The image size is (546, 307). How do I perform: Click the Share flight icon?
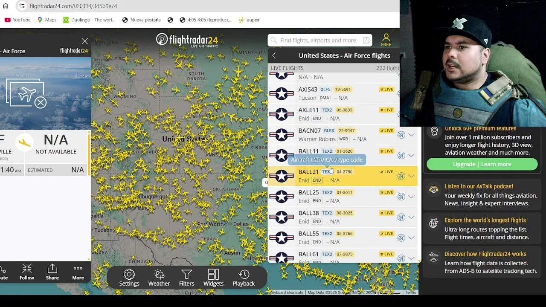52,272
